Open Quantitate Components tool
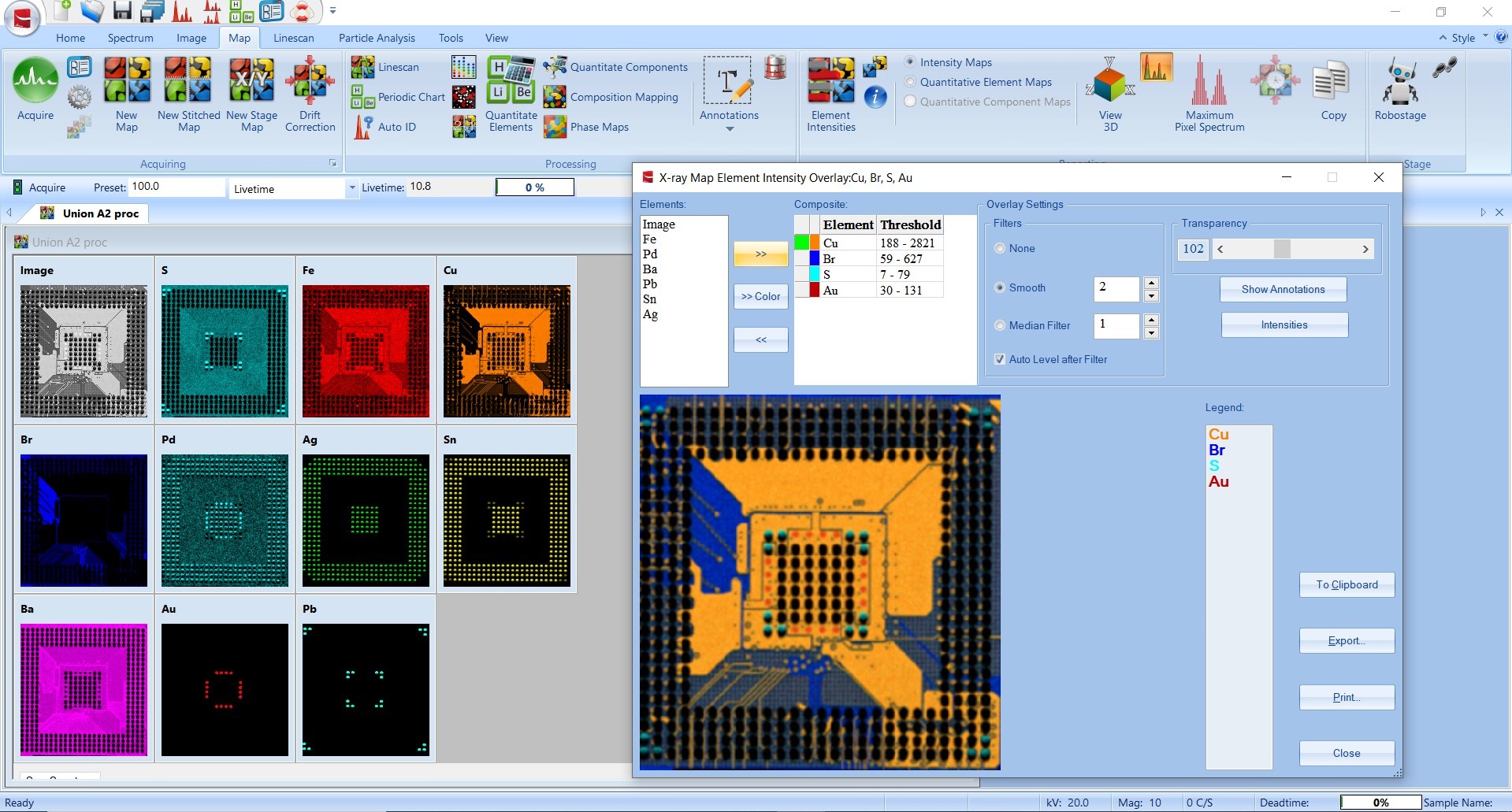1512x812 pixels. (x=616, y=68)
